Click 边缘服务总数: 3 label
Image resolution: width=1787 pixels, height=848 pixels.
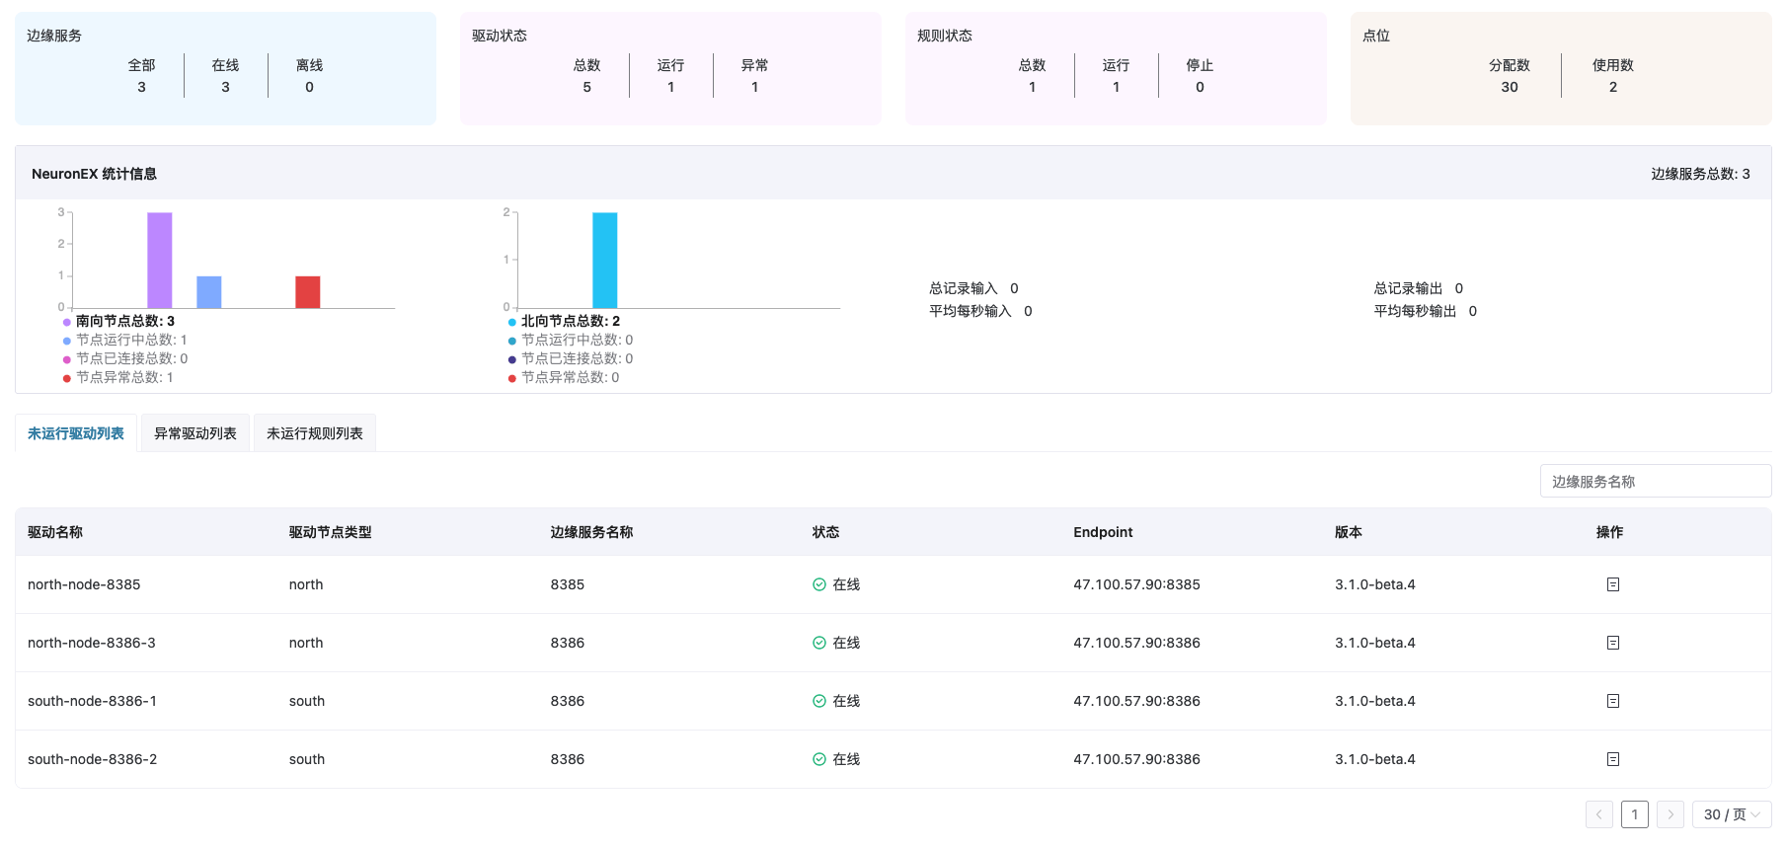pyautogui.click(x=1700, y=174)
